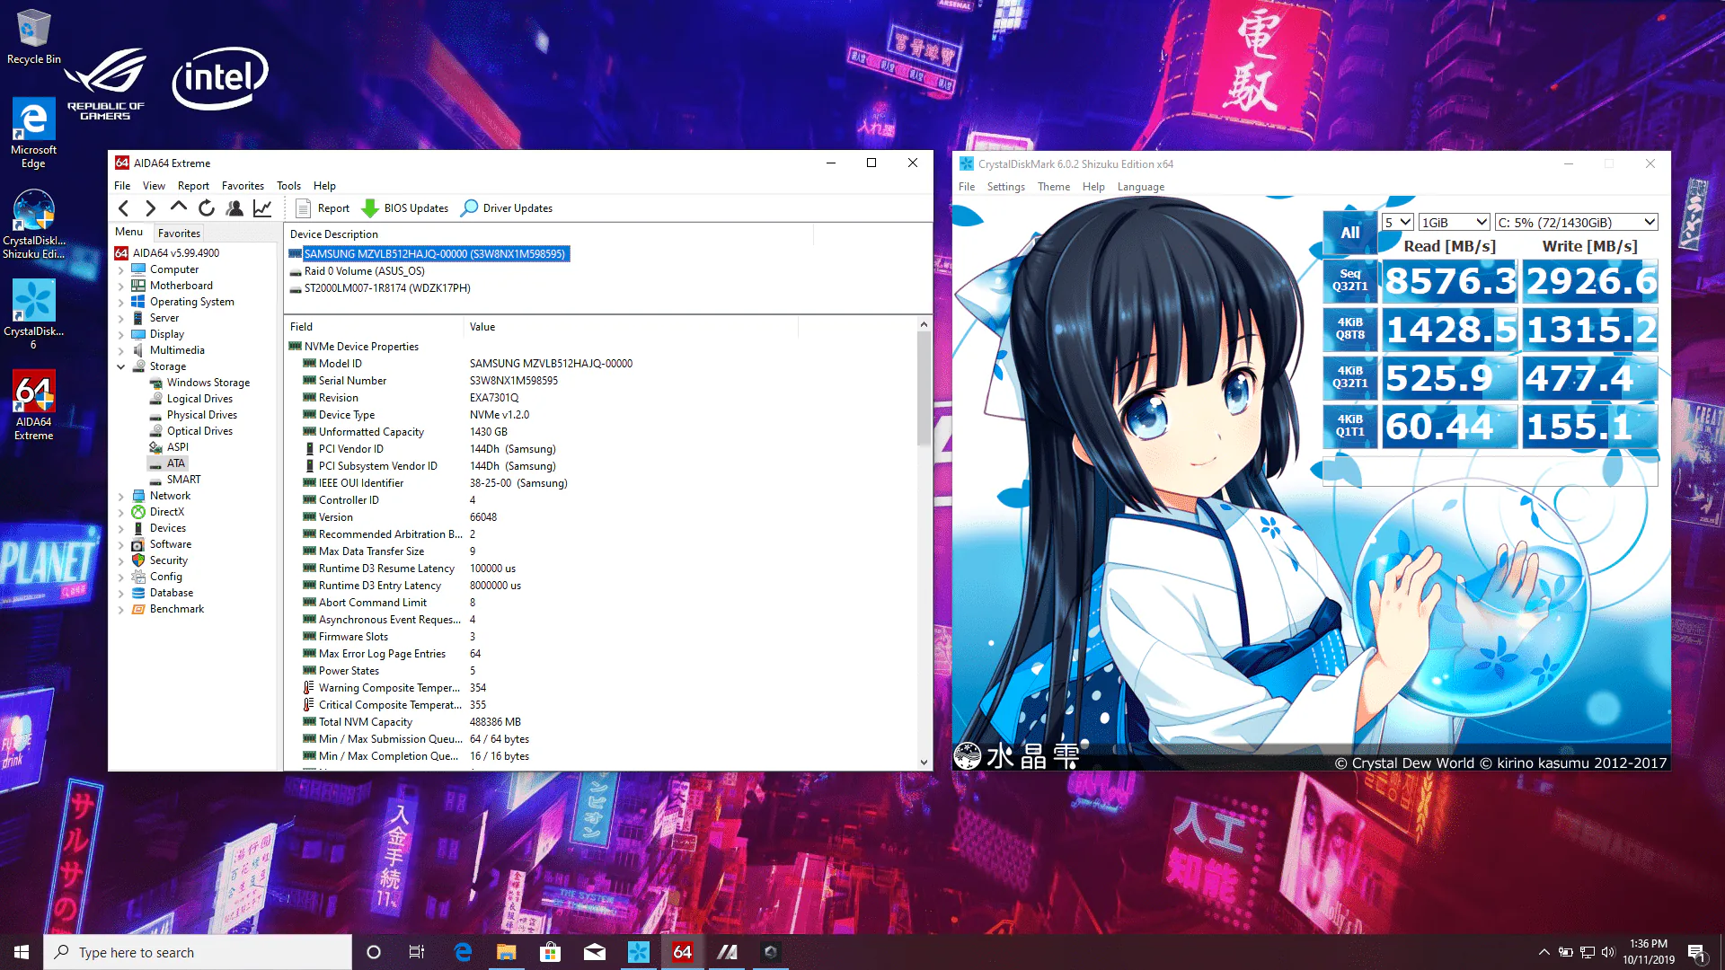Open the test size 1GiB dropdown
The image size is (1725, 970).
1455,222
